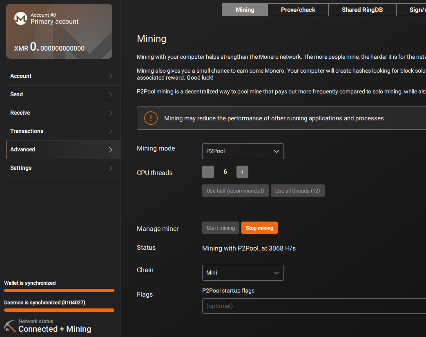Open the Settings page

63,168
